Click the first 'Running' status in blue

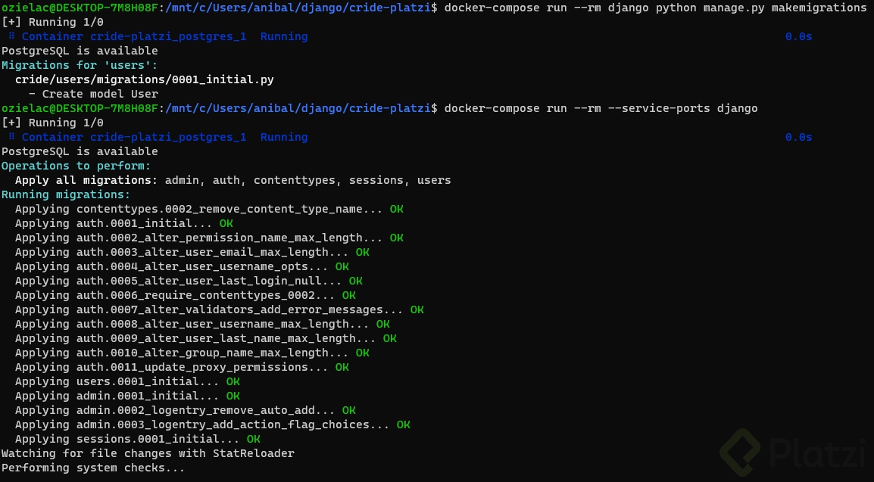coord(284,37)
